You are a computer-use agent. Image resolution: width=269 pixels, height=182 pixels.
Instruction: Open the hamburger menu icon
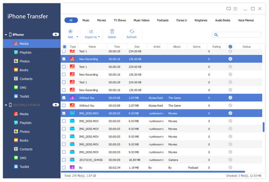[x=235, y=9]
